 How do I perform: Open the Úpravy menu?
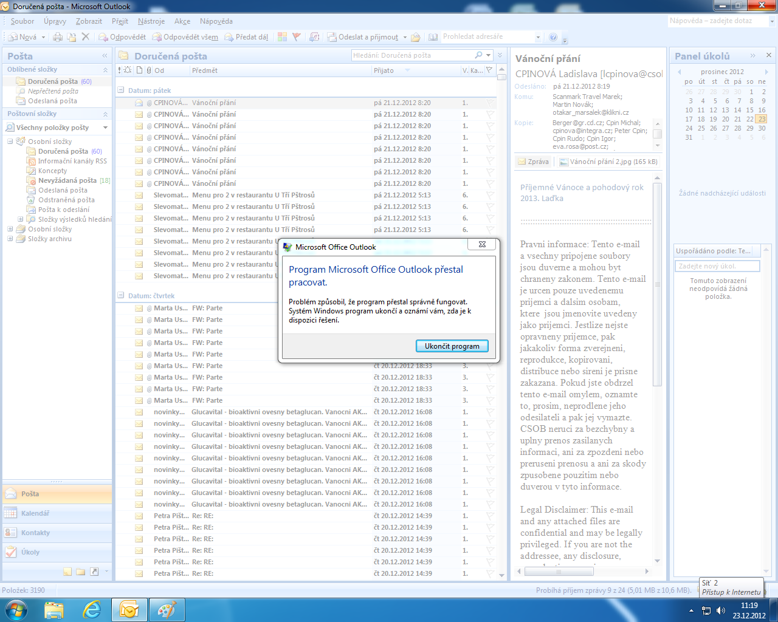55,21
